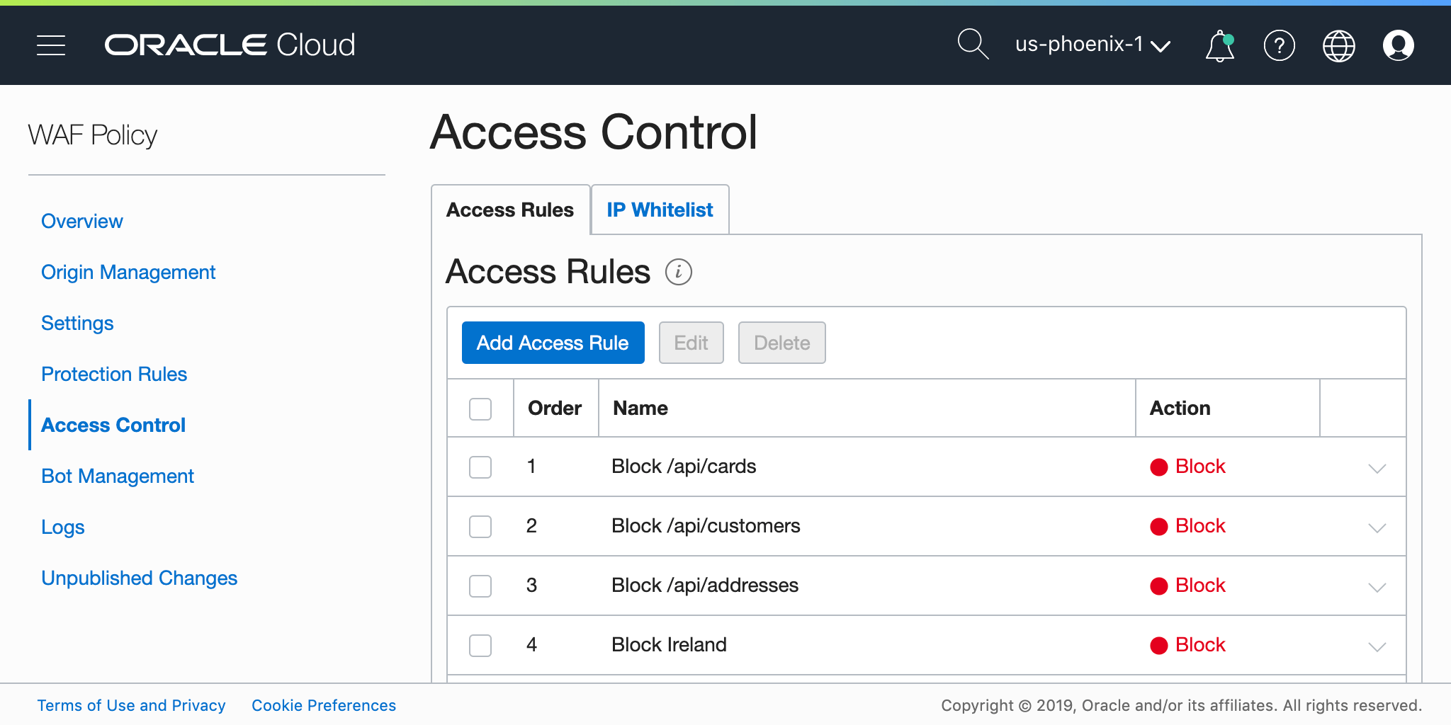The width and height of the screenshot is (1451, 725).
Task: Click the Oracle Cloud logo
Action: (x=230, y=45)
